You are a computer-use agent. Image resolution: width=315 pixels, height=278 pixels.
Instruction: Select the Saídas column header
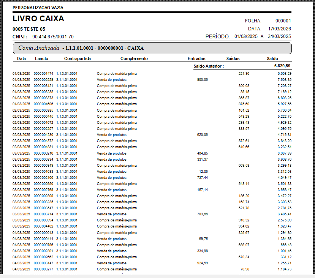233,59
